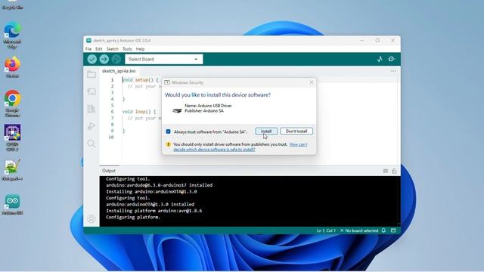This screenshot has height=272, width=484.
Task: Close the Windows Security dialog
Action: pos(312,82)
